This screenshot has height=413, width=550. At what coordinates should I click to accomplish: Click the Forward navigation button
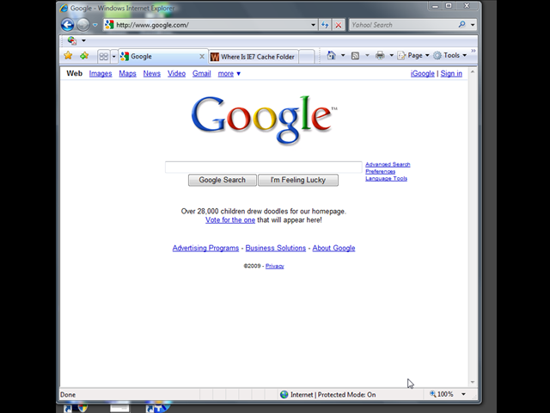click(83, 25)
